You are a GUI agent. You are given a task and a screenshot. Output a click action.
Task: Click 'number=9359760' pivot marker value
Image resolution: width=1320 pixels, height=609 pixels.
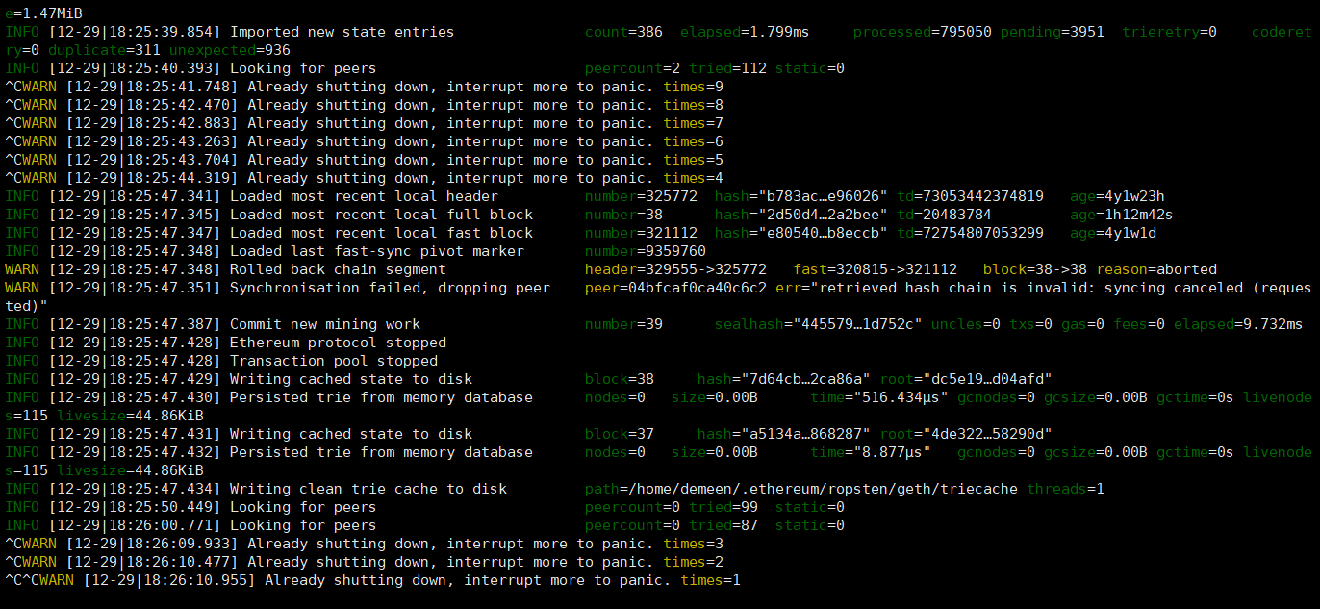(645, 251)
